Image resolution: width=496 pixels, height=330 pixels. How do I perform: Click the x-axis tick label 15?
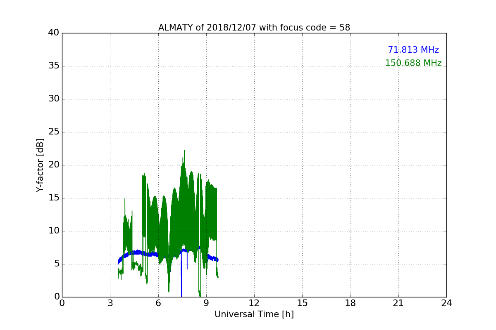tap(302, 303)
